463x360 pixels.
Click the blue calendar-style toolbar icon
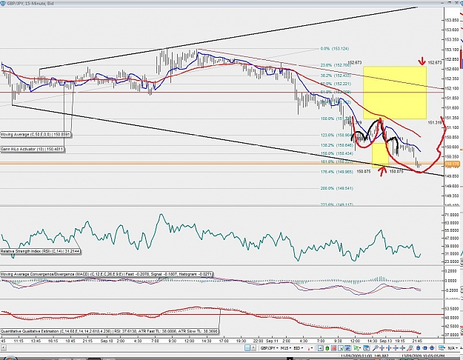[367, 348]
